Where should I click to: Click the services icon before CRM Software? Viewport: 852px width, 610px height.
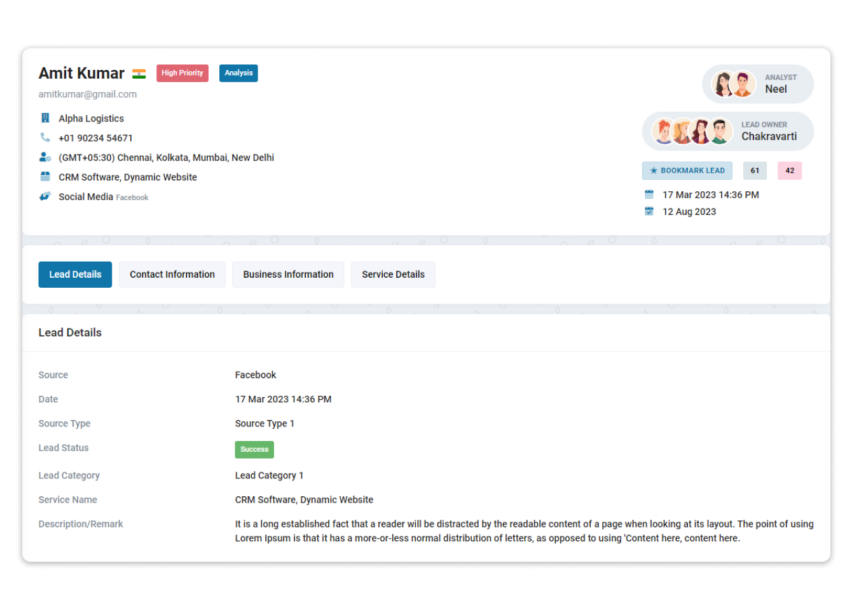point(44,177)
